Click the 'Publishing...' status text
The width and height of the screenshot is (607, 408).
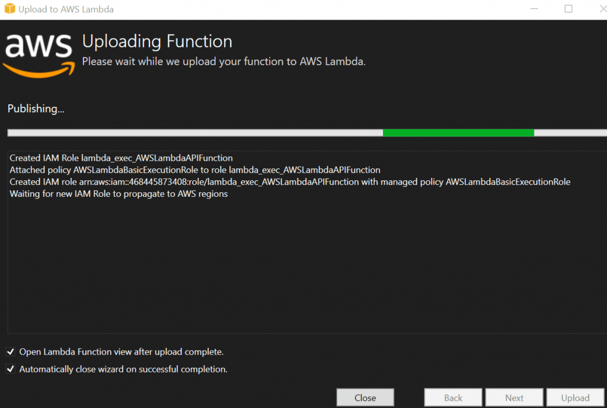36,109
